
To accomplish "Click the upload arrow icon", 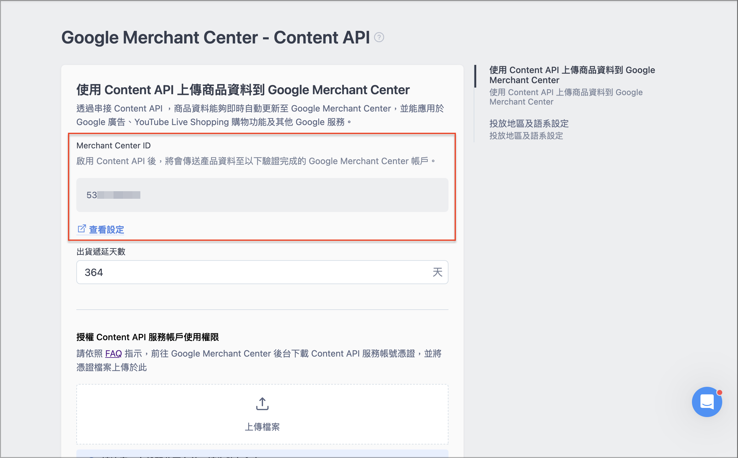I will point(262,404).
